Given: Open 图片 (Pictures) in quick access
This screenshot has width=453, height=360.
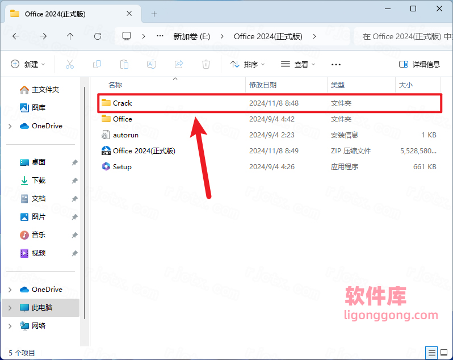Looking at the screenshot, I should pos(33,217).
